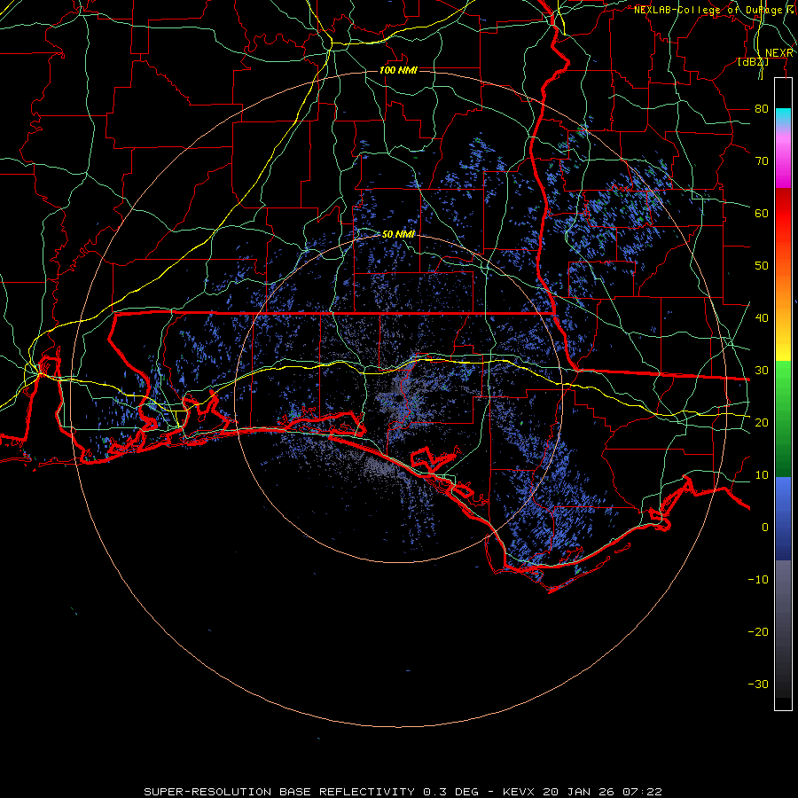Click the 20 value on dBZ scale

point(762,422)
